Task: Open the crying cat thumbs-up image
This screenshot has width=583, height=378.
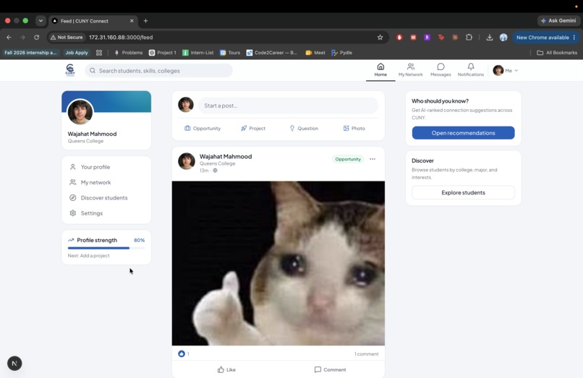Action: pos(278,263)
